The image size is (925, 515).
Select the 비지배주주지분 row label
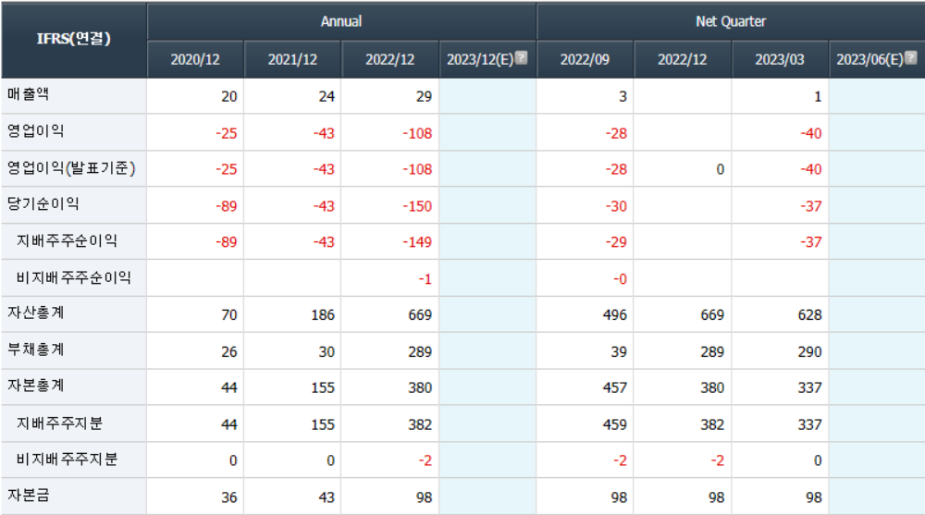point(67,459)
